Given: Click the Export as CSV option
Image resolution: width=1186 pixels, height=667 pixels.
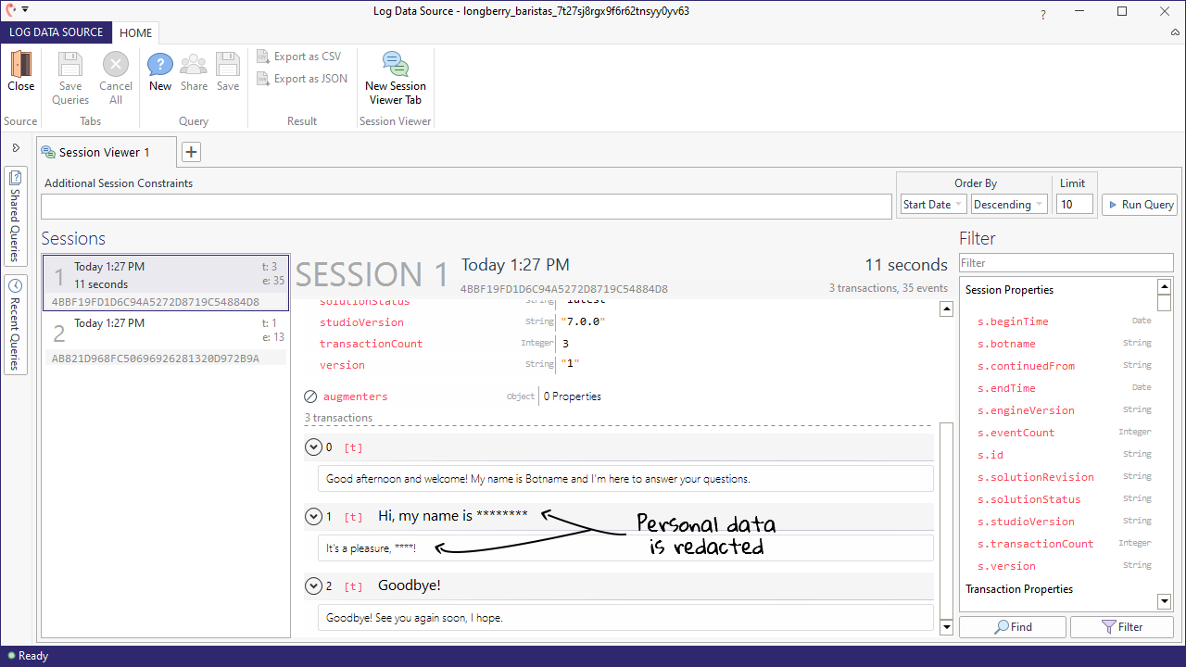Looking at the screenshot, I should (x=298, y=57).
